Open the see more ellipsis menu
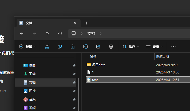Viewport: 190px width, 111px height. coord(173,47)
